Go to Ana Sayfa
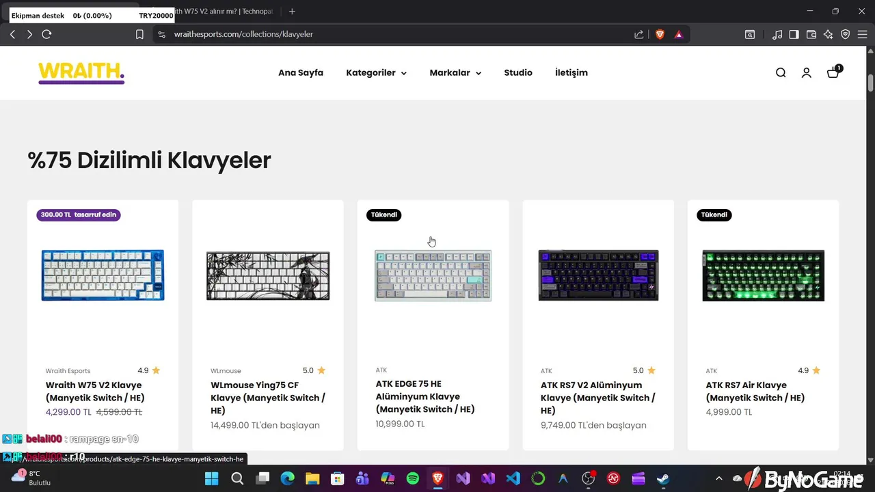Image resolution: width=875 pixels, height=492 pixels. click(301, 72)
